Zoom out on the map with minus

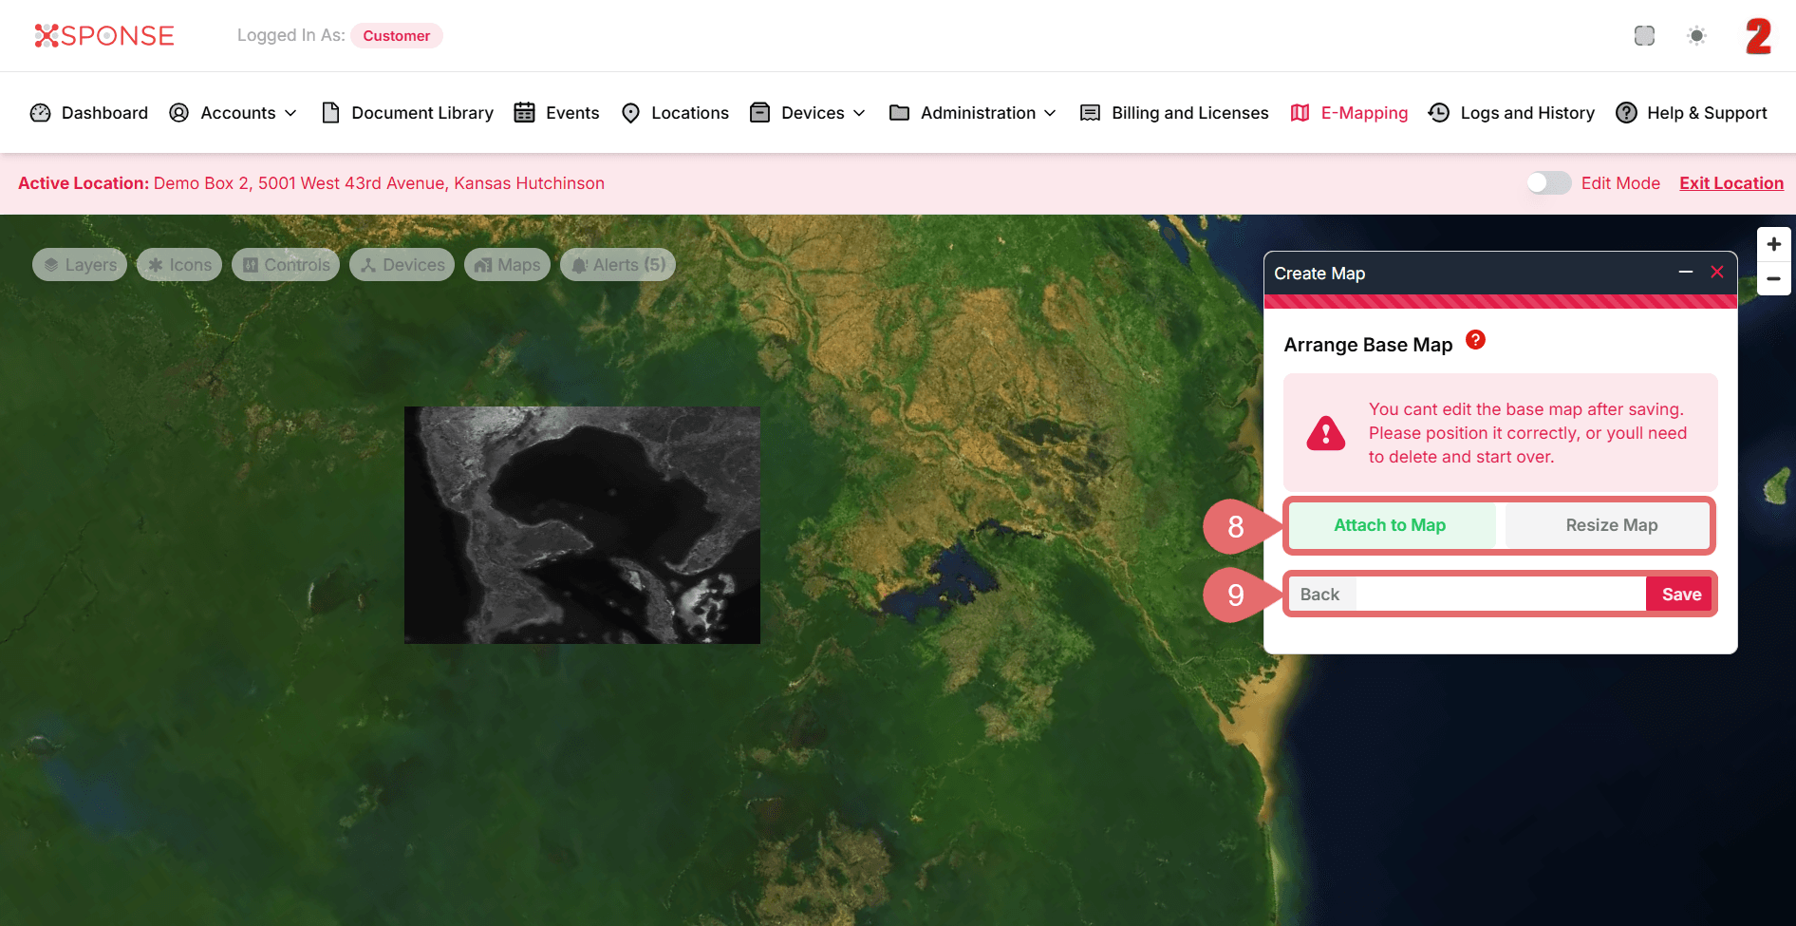(x=1773, y=279)
